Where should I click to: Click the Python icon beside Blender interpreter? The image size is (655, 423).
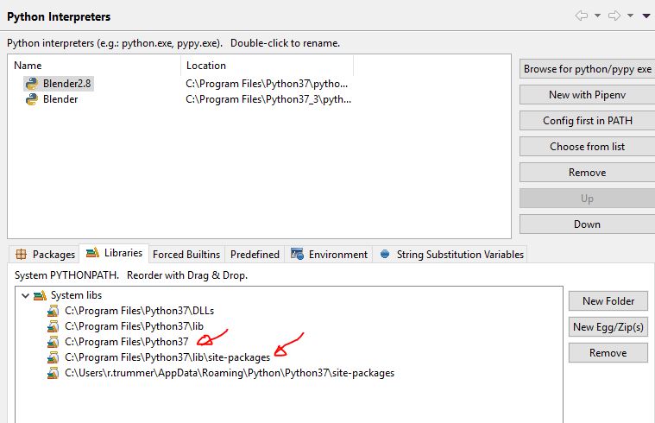pos(32,99)
